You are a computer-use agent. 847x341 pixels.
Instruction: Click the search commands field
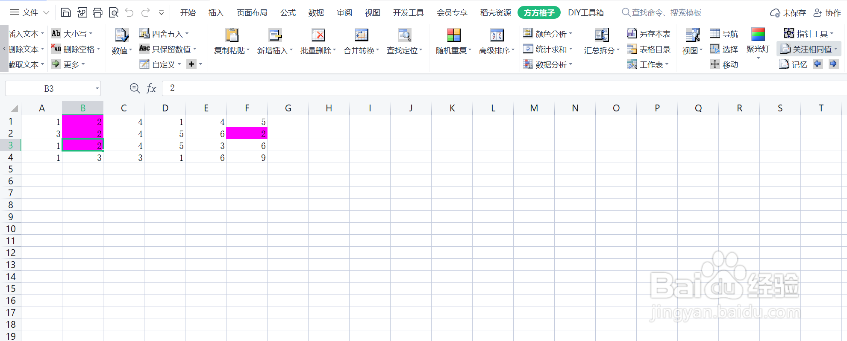coord(662,13)
